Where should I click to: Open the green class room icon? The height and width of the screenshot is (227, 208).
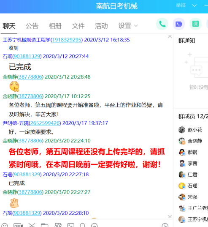click(195, 24)
